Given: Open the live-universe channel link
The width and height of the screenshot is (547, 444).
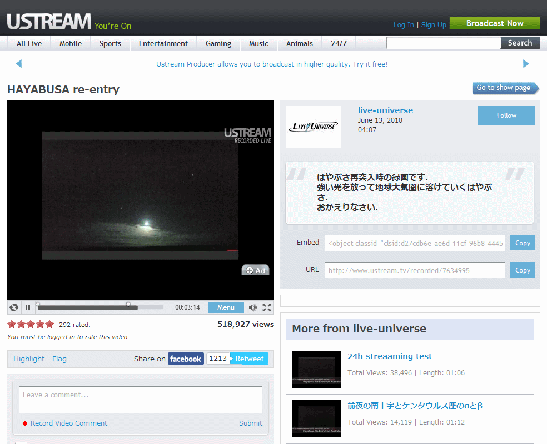Looking at the screenshot, I should [385, 110].
